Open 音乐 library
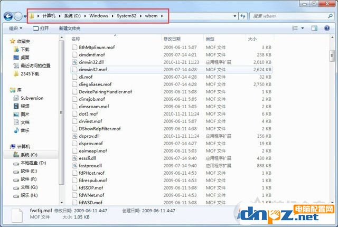 tap(25, 130)
